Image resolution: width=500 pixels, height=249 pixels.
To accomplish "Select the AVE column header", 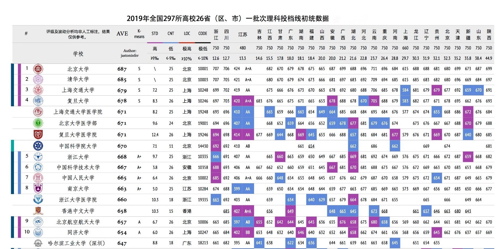I will (x=122, y=33).
